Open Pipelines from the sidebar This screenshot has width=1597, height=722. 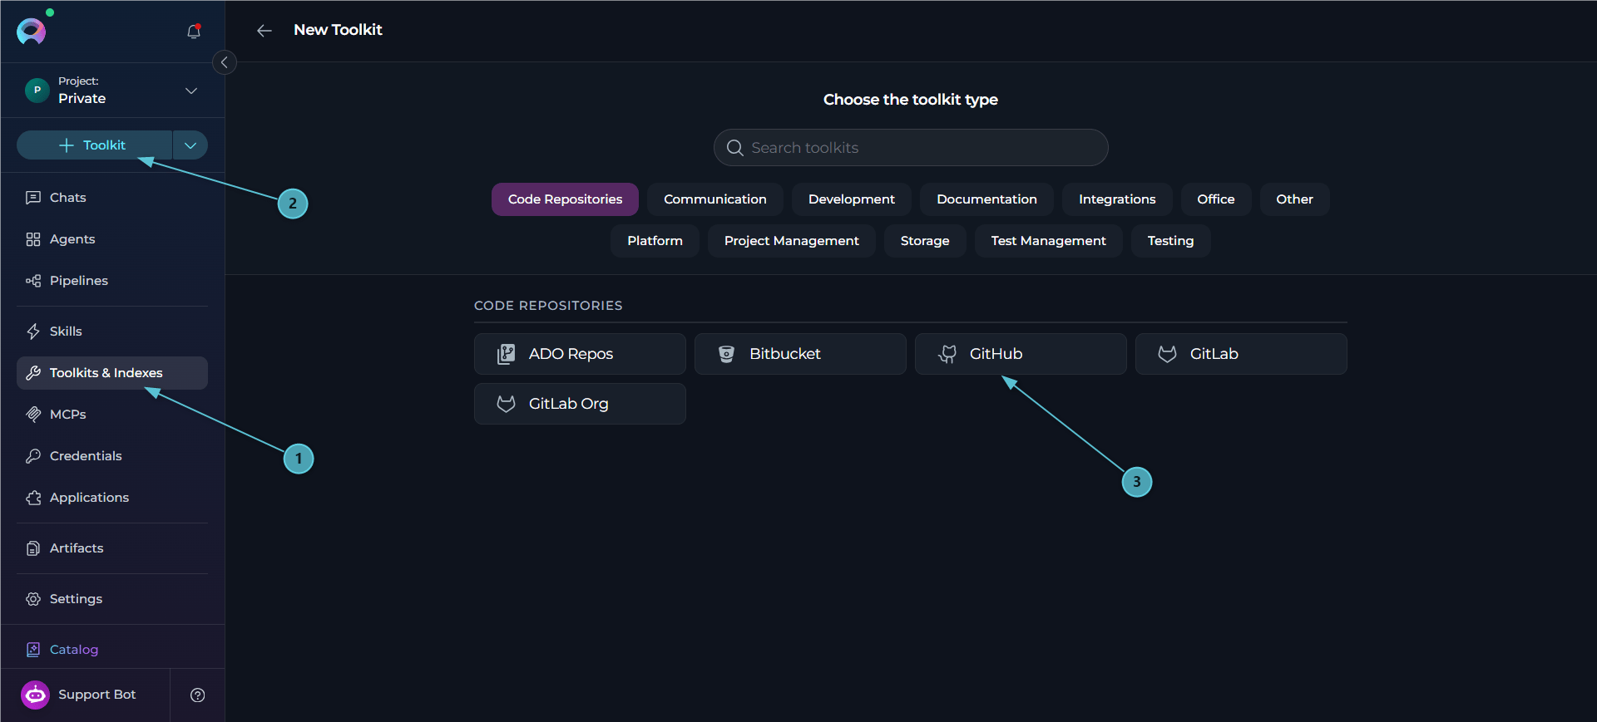pos(112,281)
